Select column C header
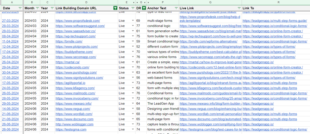Screen dimensions: 310x134 47,2
